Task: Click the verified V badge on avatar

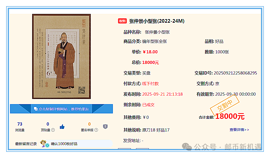Action: [47, 145]
